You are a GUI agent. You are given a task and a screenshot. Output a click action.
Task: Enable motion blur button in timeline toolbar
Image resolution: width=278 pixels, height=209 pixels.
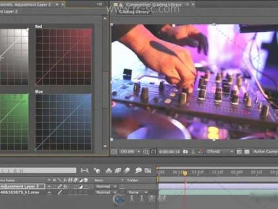click(x=127, y=170)
